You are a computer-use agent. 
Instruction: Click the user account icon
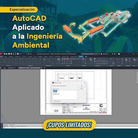click(x=101, y=54)
